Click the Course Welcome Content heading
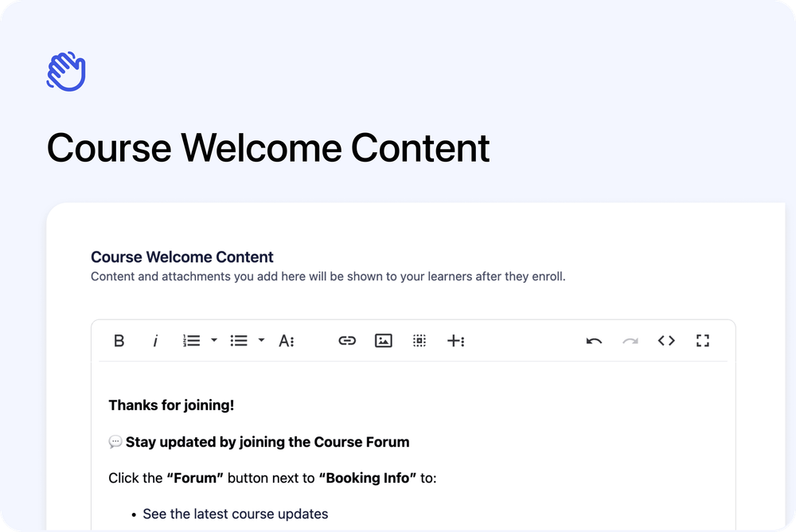Screen dimensions: 796x532 181,256
